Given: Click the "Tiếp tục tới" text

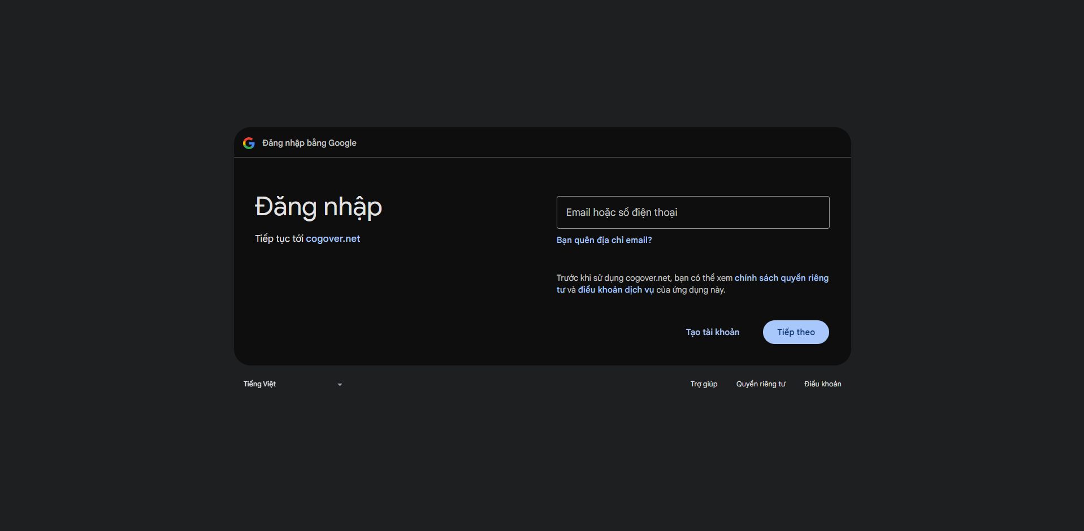Looking at the screenshot, I should tap(279, 239).
